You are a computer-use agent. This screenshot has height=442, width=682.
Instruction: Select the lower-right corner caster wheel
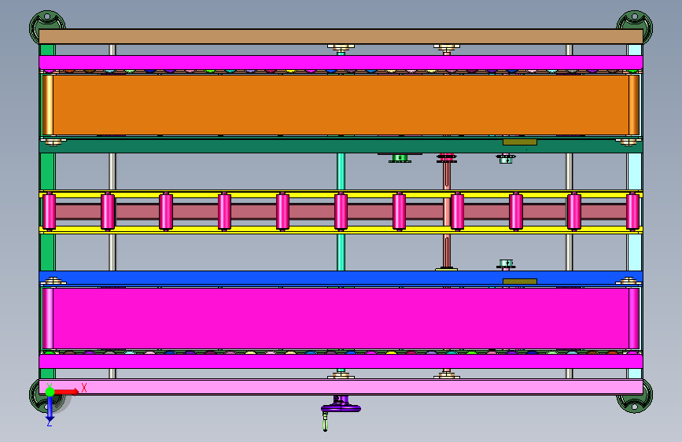point(635,403)
